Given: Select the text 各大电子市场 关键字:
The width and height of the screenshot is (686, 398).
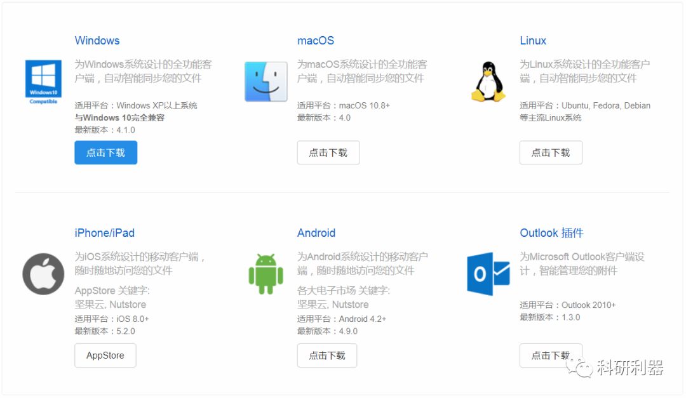Looking at the screenshot, I should 344,291.
